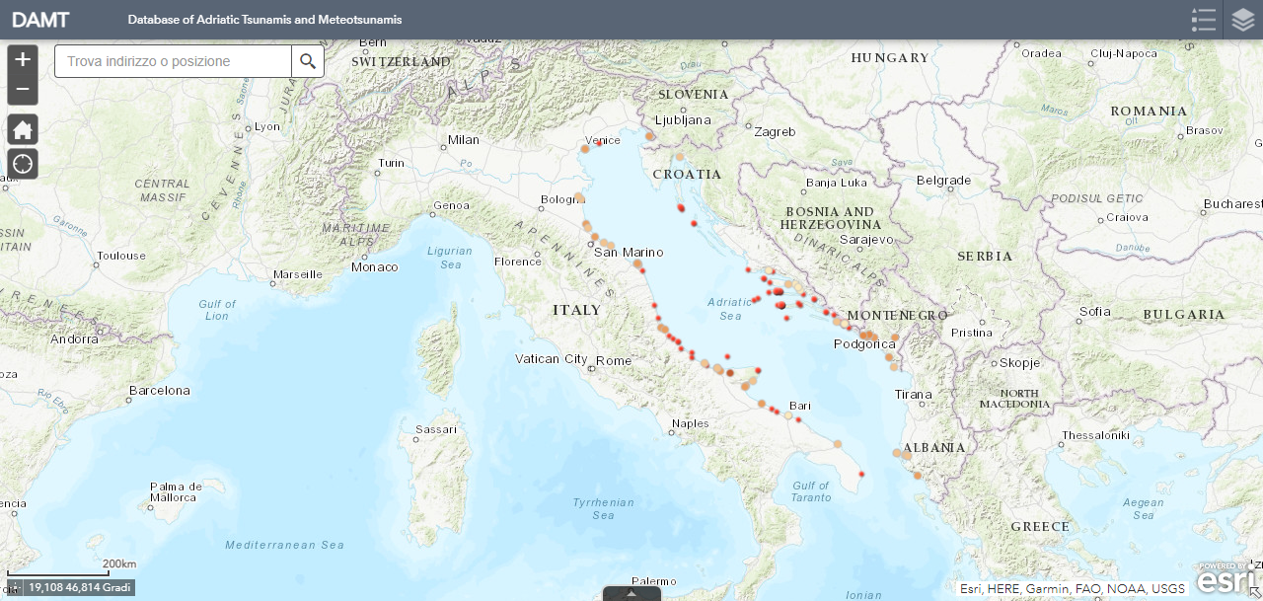This screenshot has width=1263, height=601.
Task: Enable click-to-get-coordinates icon beside the coordinate readout
Action: click(x=16, y=587)
